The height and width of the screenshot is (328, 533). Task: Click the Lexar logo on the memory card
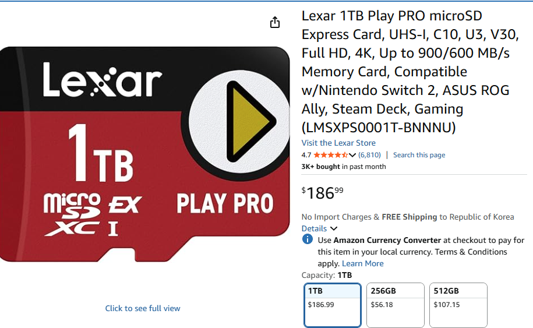[102, 81]
